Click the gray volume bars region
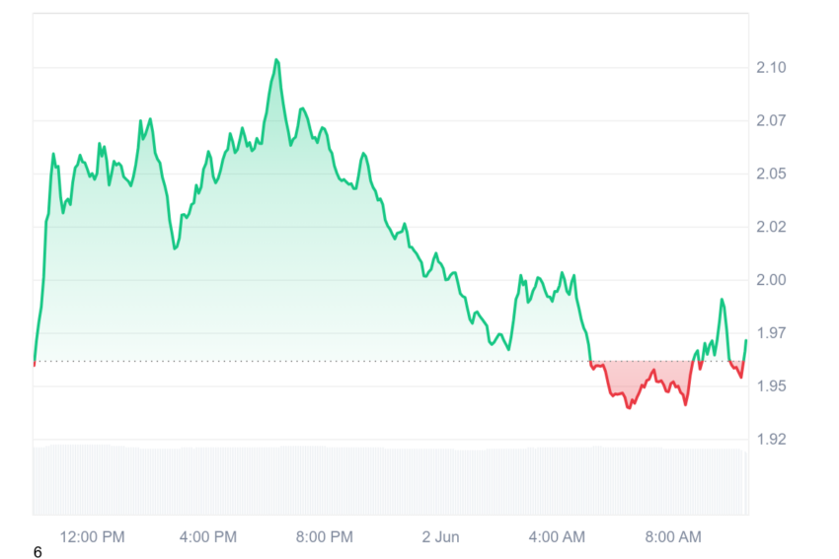Viewport: 839px width, 559px height. coord(390,479)
